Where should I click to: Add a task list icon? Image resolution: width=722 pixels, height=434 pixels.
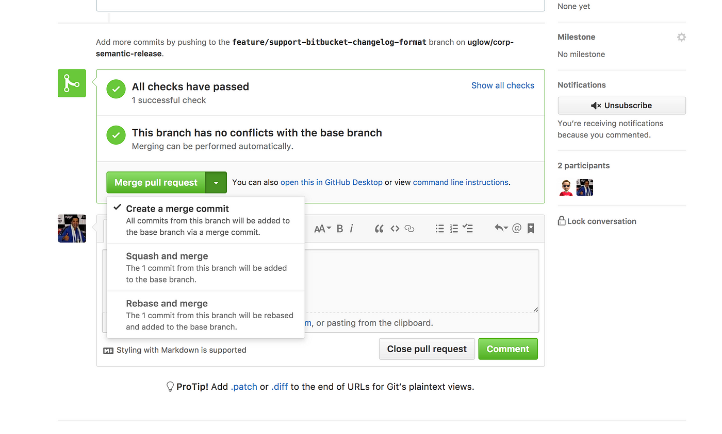pyautogui.click(x=468, y=229)
